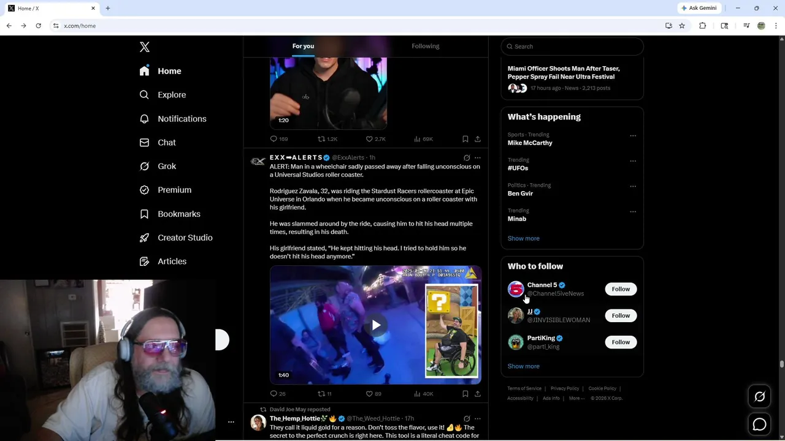Share the ExxAlerts post

(477, 394)
